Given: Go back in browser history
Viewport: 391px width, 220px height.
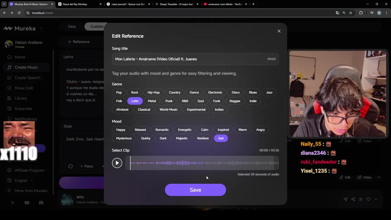Looking at the screenshot, I should pos(4,13).
